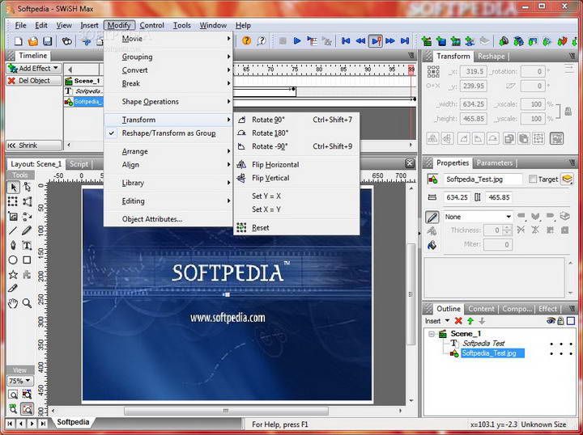
Task: Rewind to first frame in toolbar
Action: (346, 40)
